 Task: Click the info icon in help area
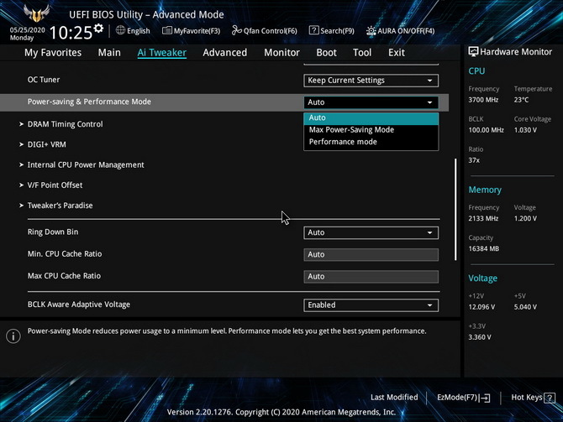pos(13,336)
